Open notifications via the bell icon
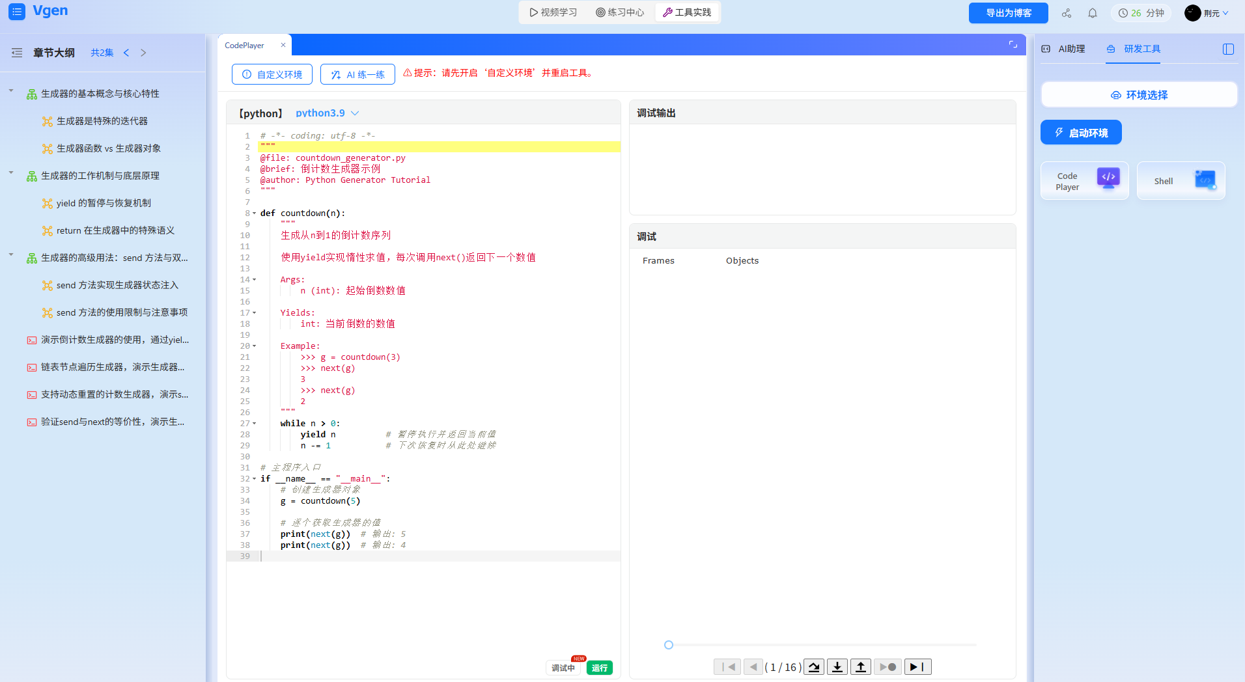Image resolution: width=1245 pixels, height=682 pixels. [1093, 13]
